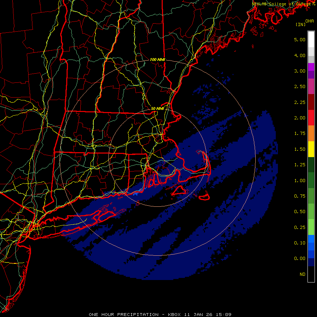
Task: Select the magenta 3.00 legend color
Action: click(x=311, y=67)
